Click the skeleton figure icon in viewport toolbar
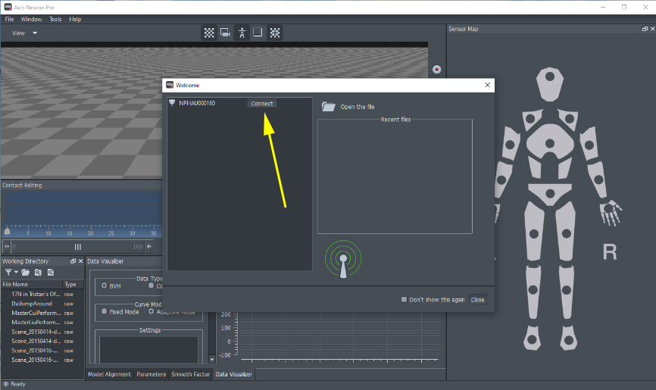This screenshot has width=656, height=390. tap(242, 33)
